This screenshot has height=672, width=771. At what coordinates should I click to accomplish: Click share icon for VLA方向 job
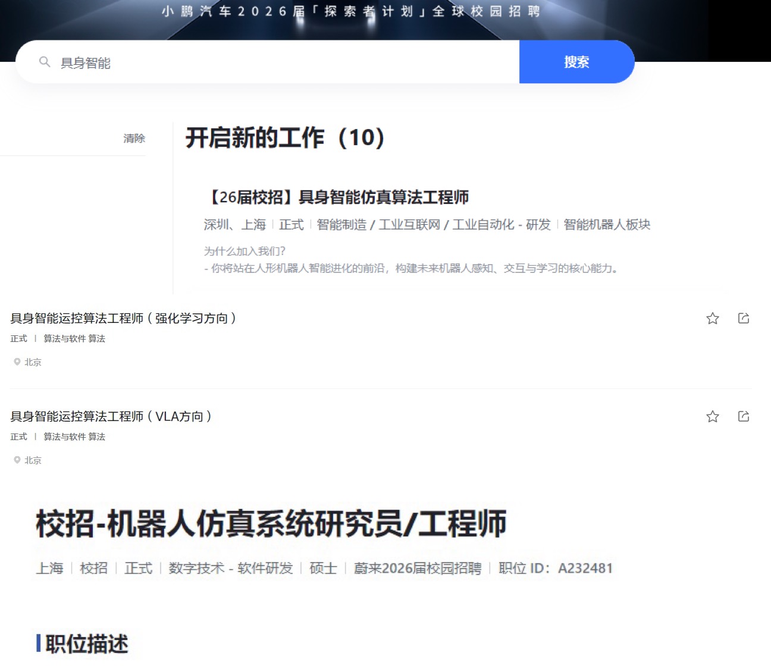(x=743, y=416)
